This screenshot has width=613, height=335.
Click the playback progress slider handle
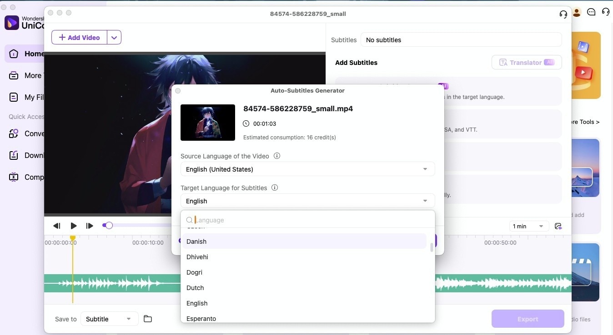(108, 225)
